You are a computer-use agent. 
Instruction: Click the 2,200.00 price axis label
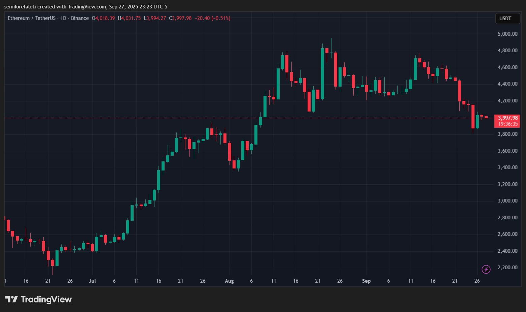[x=507, y=268]
